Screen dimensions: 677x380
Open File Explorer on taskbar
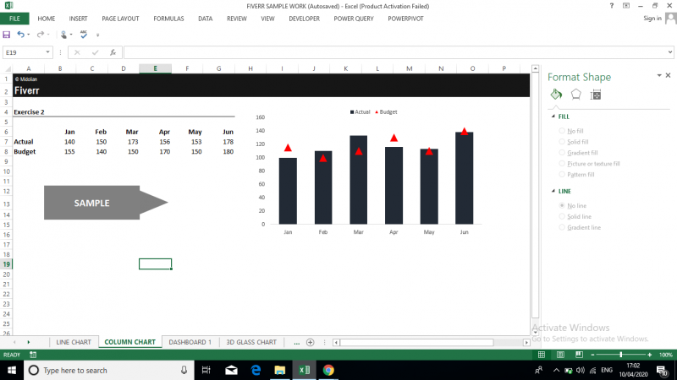pyautogui.click(x=280, y=370)
